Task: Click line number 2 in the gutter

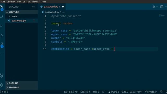Action: tap(45, 20)
